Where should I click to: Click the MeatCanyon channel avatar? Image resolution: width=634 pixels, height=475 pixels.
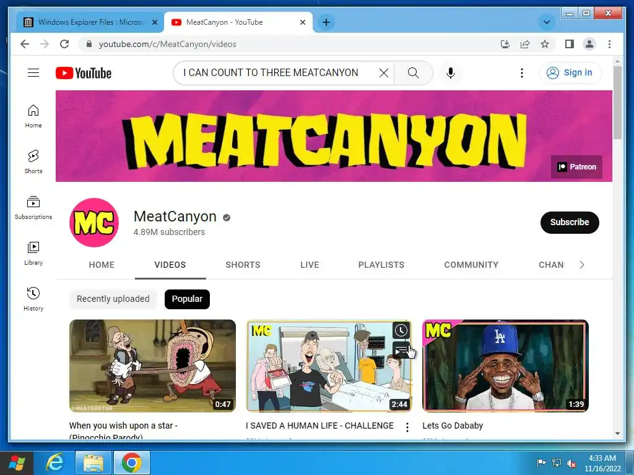tap(94, 223)
